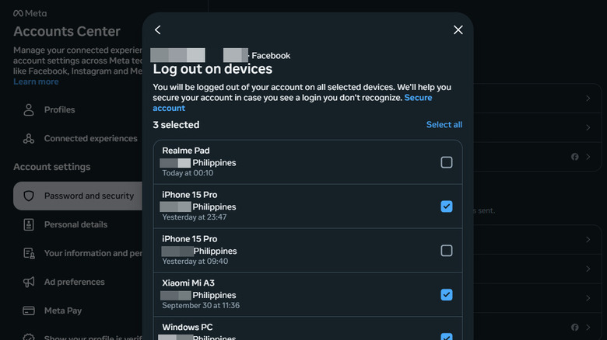The width and height of the screenshot is (607, 340).
Task: Open the Personal details menu item
Action: coord(75,224)
